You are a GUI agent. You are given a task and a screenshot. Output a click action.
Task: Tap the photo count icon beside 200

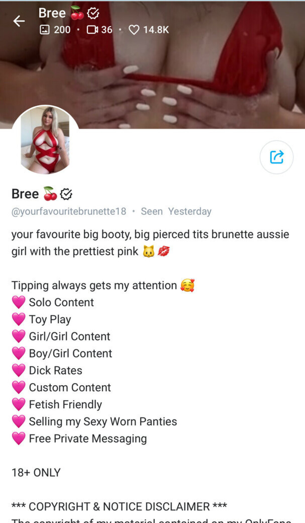pos(45,30)
